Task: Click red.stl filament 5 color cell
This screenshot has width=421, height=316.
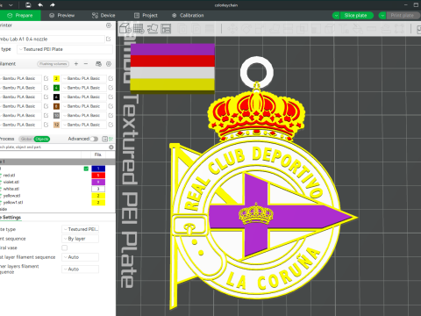Action: [98, 176]
